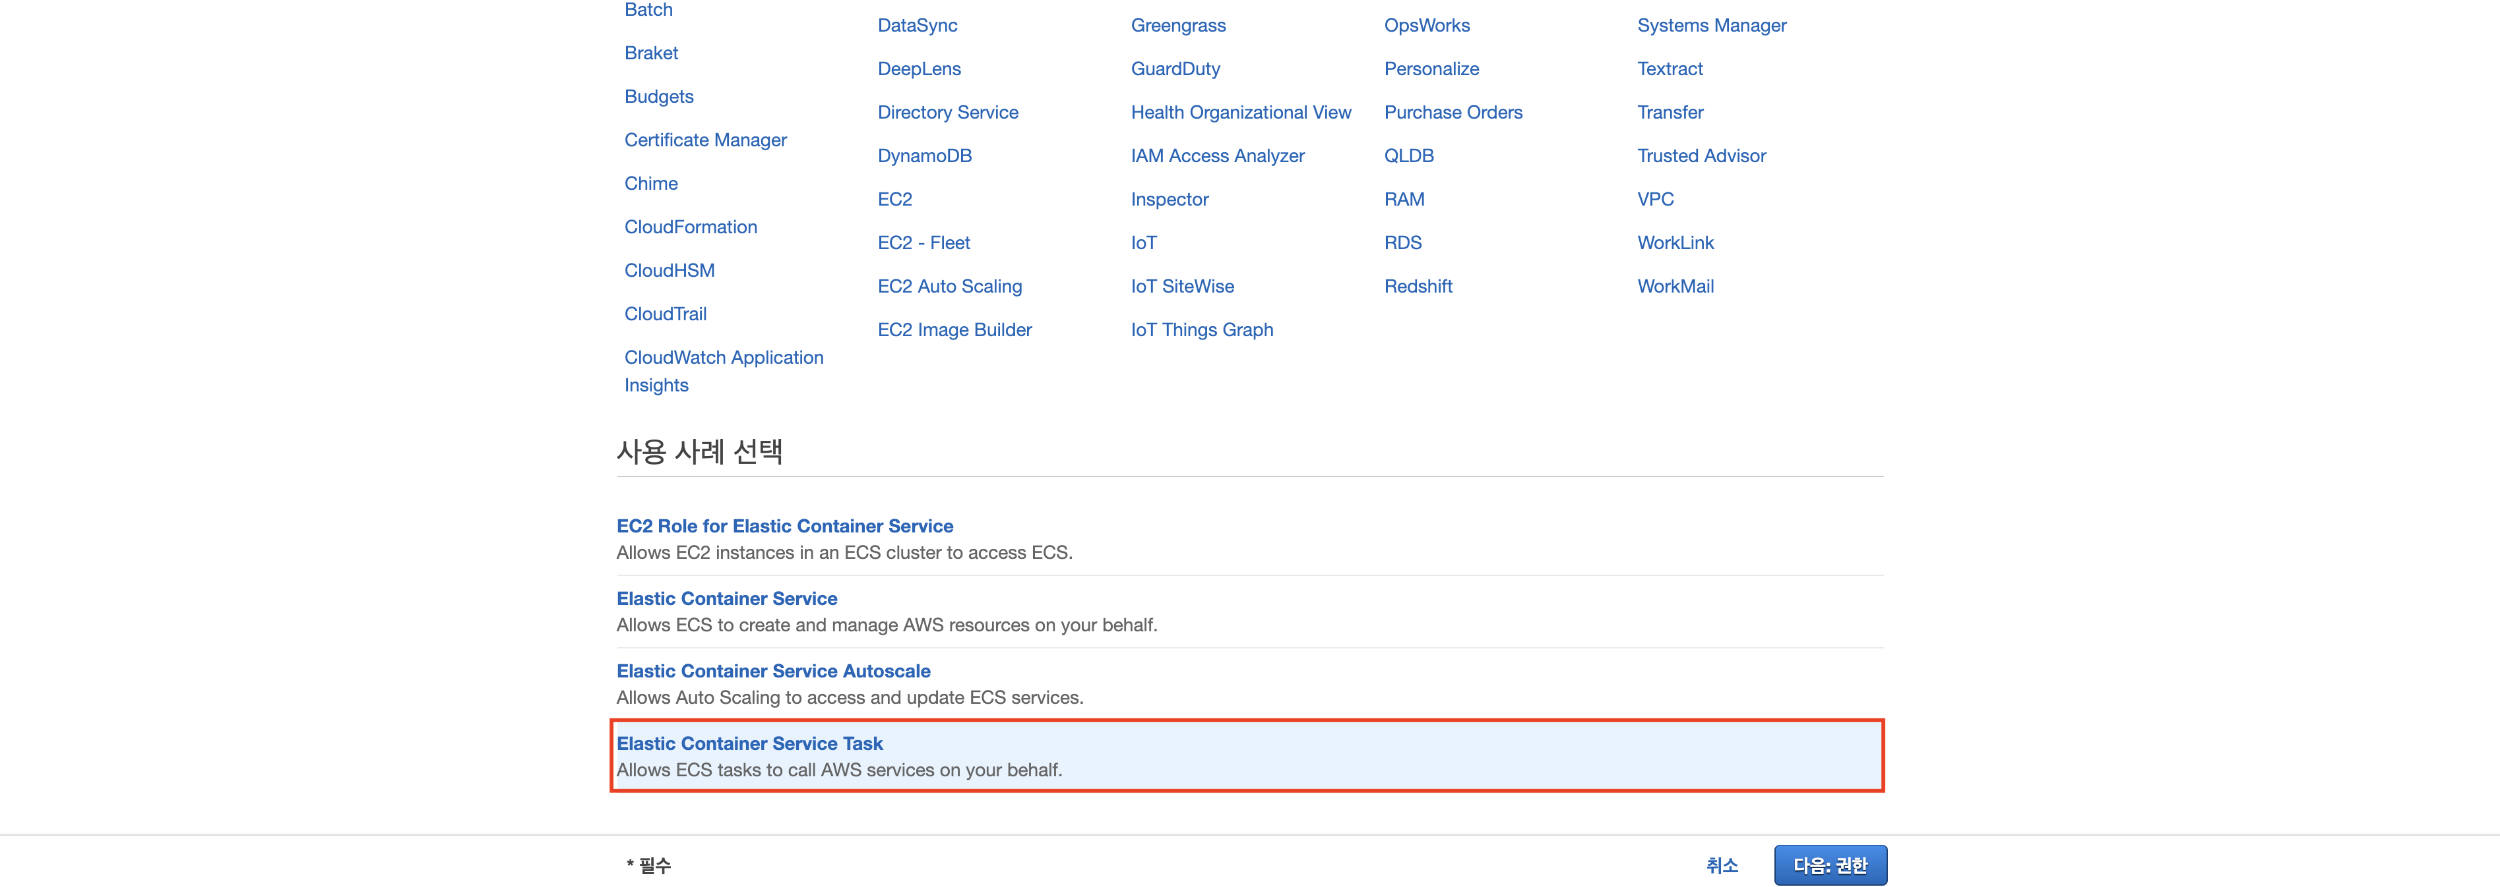Pick the QLDB service
This screenshot has width=2500, height=887.
pos(1408,157)
